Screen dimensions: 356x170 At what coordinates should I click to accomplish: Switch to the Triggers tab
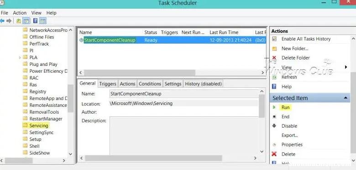[108, 84]
